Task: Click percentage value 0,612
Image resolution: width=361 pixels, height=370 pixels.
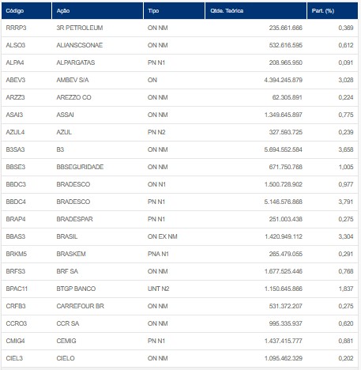Action: [346, 45]
